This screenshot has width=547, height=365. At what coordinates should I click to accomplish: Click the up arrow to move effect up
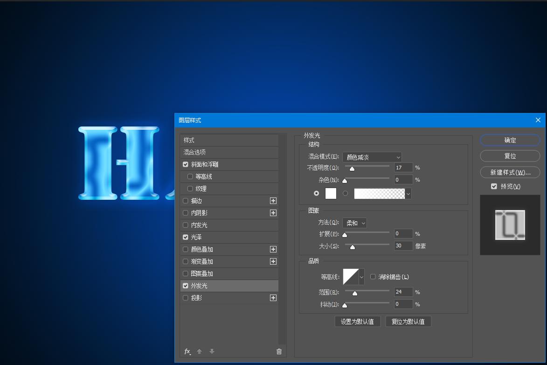click(200, 351)
